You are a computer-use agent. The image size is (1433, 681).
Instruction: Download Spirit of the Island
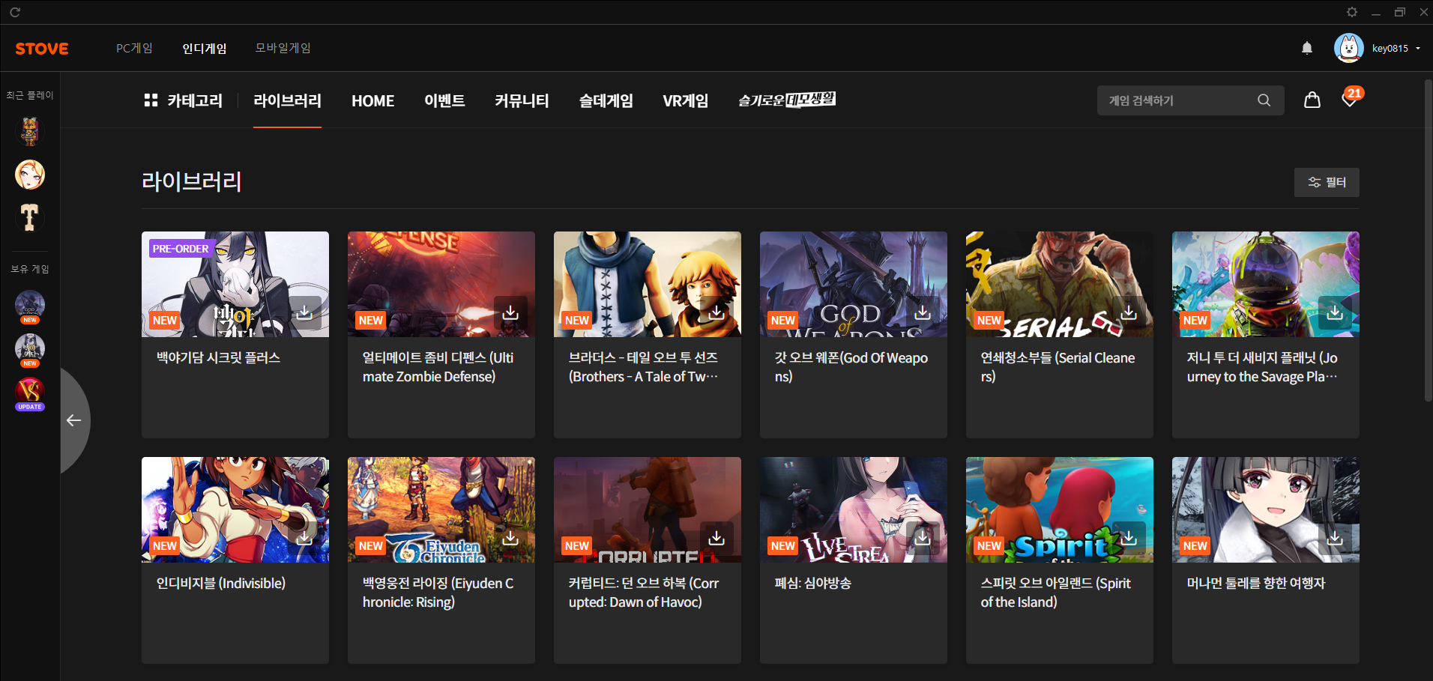pos(1129,538)
